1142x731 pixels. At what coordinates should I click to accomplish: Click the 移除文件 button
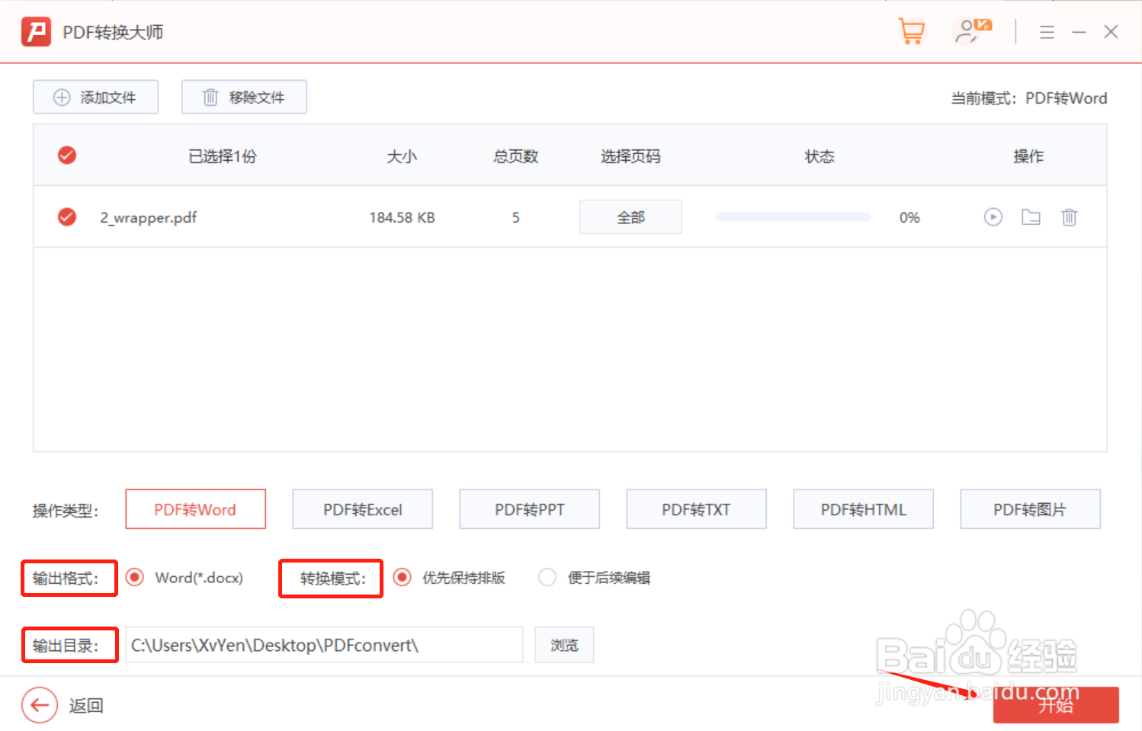244,97
